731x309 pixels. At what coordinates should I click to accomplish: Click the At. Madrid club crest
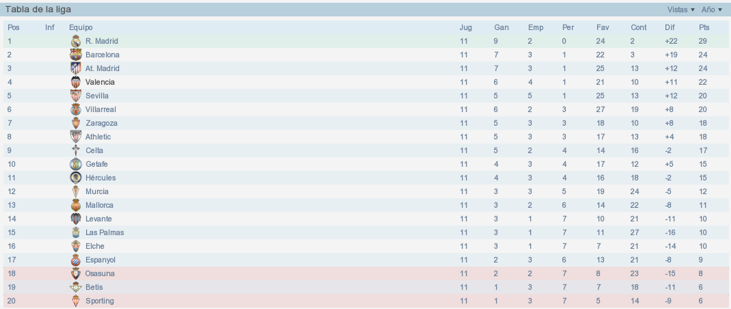tap(76, 68)
